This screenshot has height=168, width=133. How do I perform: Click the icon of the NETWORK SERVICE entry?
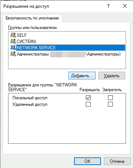click(x=13, y=47)
